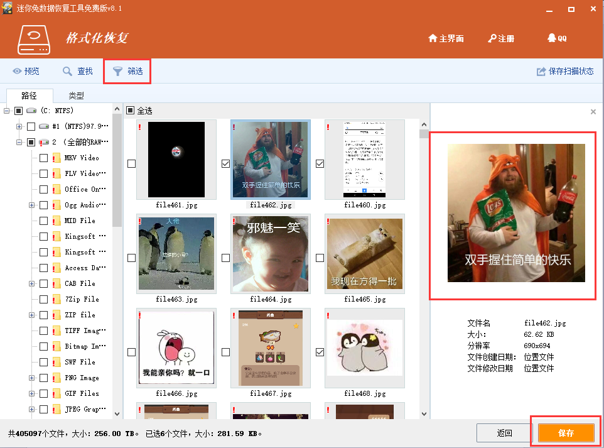Toggle the 全选 select-all checkbox

coord(131,111)
